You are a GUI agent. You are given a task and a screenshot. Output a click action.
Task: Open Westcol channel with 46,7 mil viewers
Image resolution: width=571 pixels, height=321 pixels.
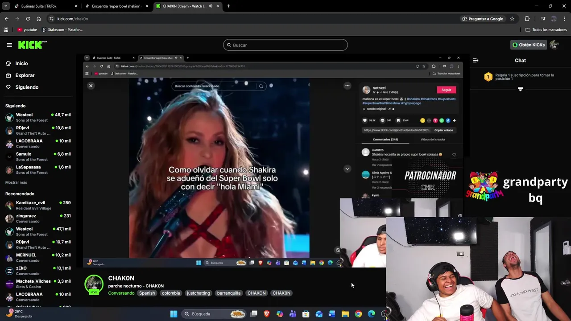tap(38, 117)
